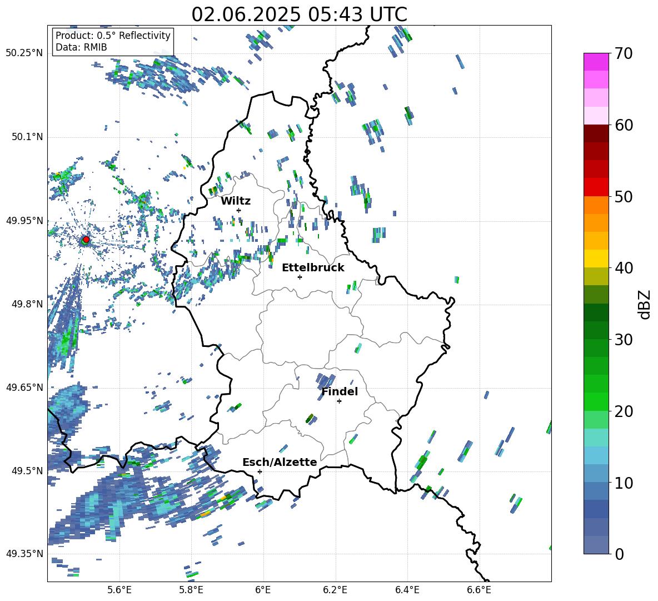The image size is (658, 601).
Task: Click the 50.1°N latitude label
Action: 27,137
